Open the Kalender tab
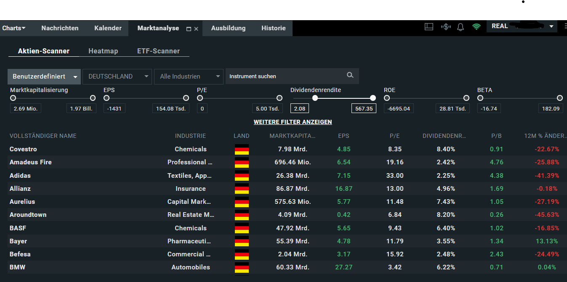The image size is (567, 282). coord(108,28)
